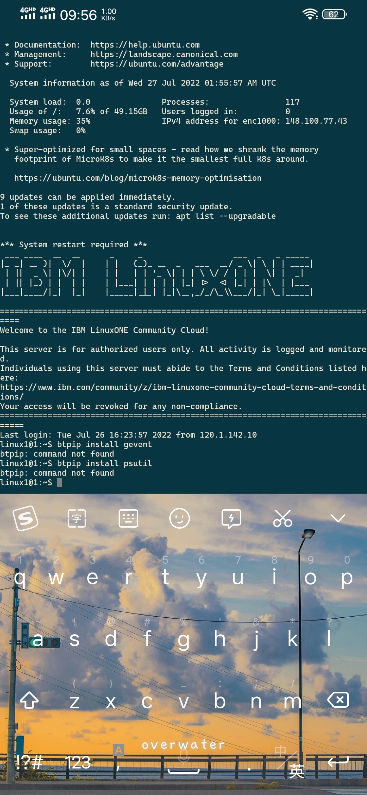Image resolution: width=367 pixels, height=795 pixels.
Task: Tap the h key
Action: [220, 638]
